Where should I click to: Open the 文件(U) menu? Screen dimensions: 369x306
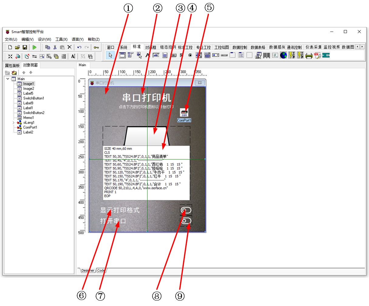click(11, 39)
